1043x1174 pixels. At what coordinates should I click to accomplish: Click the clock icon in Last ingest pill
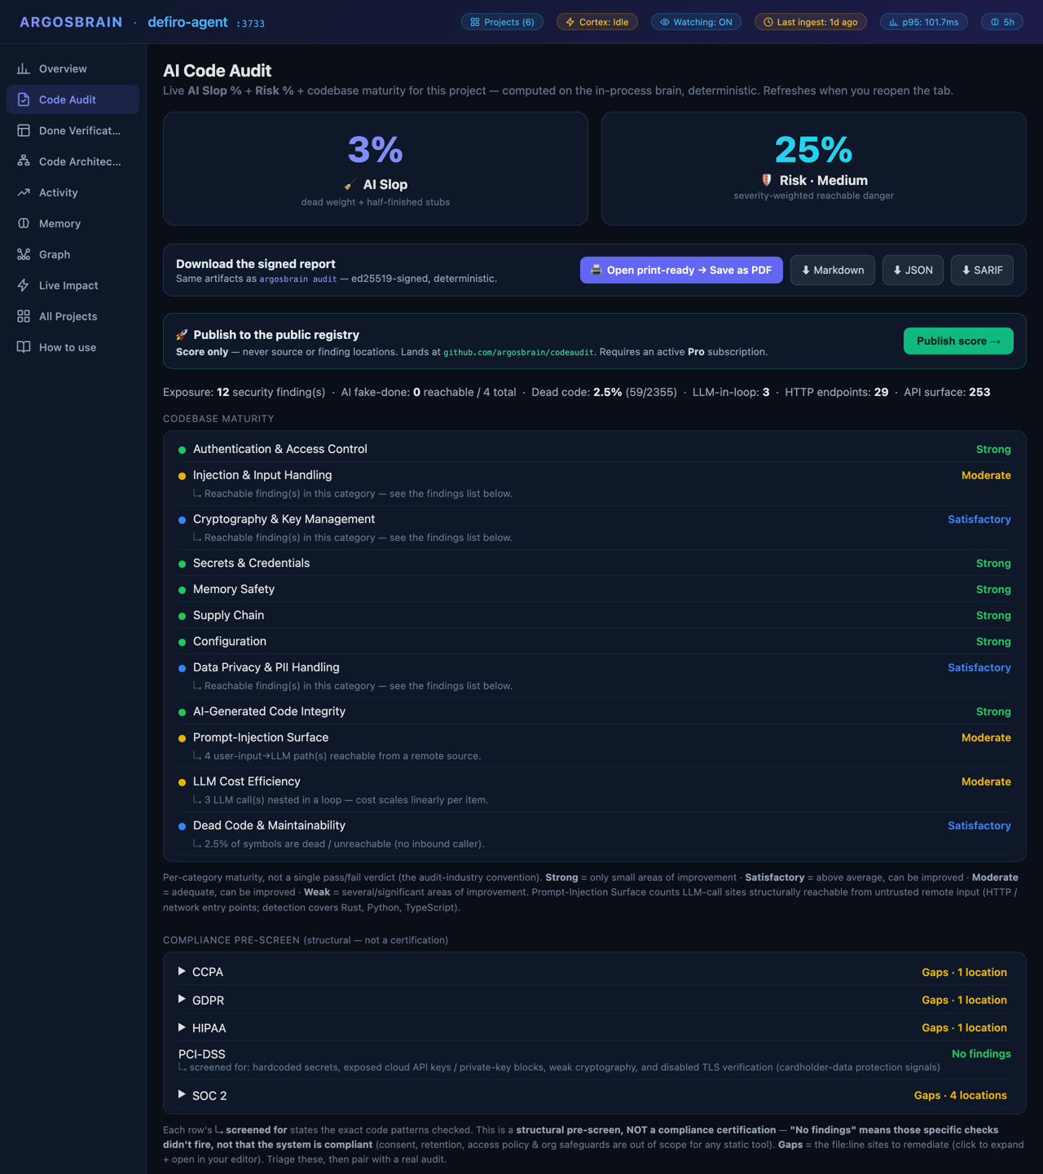768,22
